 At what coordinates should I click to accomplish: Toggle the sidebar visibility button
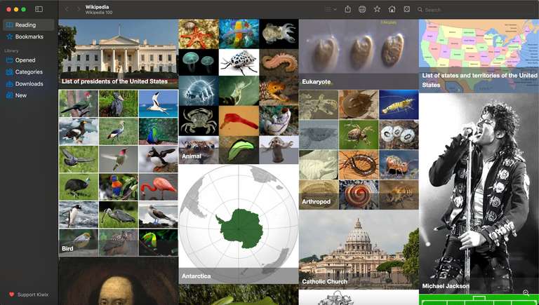pos(39,9)
